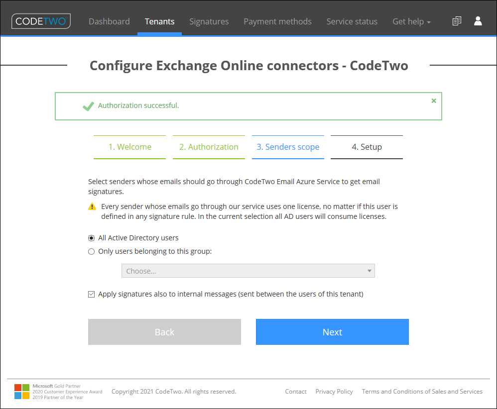This screenshot has height=409, width=497.
Task: Open the Privacy Policy link
Action: click(x=334, y=392)
